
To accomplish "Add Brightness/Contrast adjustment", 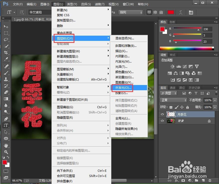I will [173, 66].
